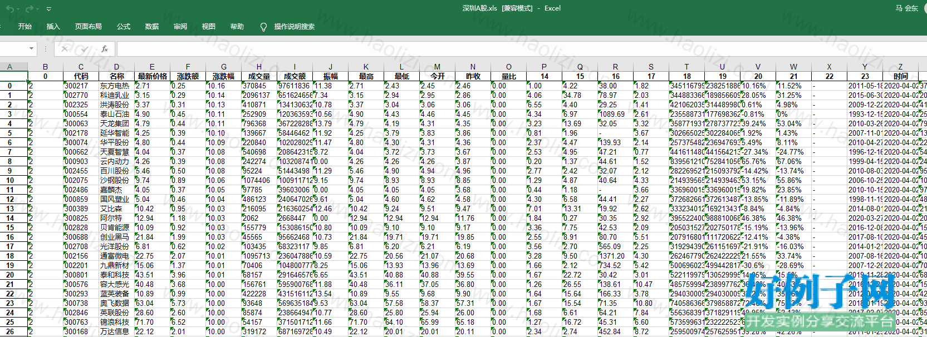Click the 马 会东 account name
Screen dimensions: 927x337
click(x=906, y=8)
